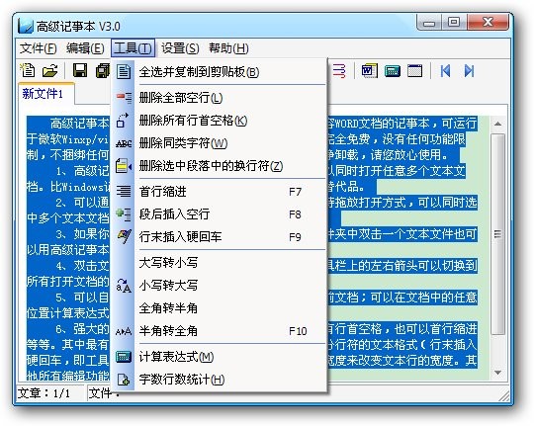Click the indent icon beside 首行缩进
The width and height of the screenshot is (534, 426).
click(124, 192)
